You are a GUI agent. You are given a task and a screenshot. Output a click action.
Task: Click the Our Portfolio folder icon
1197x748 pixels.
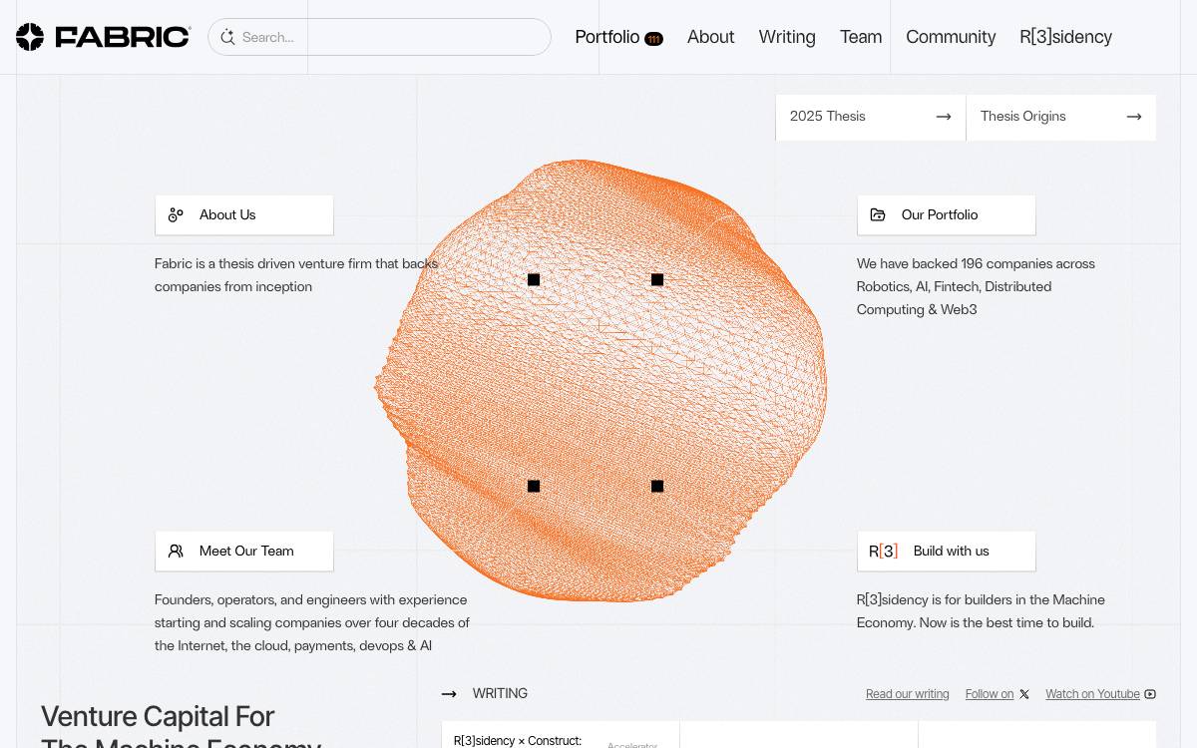pyautogui.click(x=878, y=214)
